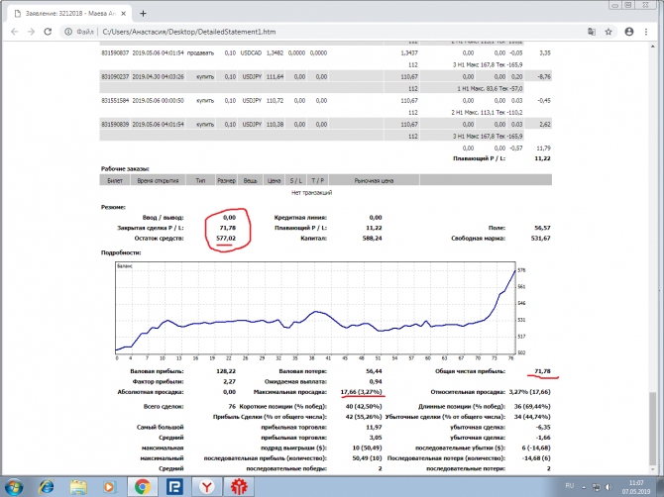Viewport: 664px width, 497px height.
Task: Reload the page with the refresh icon
Action: 48,32
